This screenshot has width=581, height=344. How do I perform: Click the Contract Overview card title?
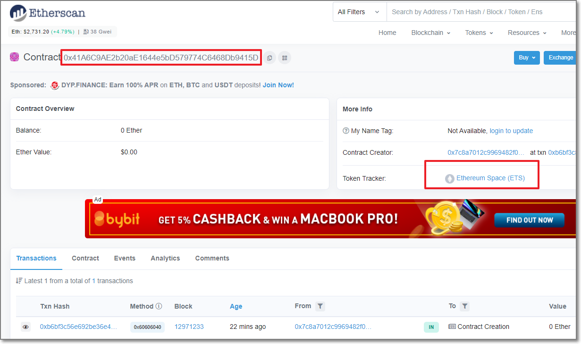(x=45, y=109)
